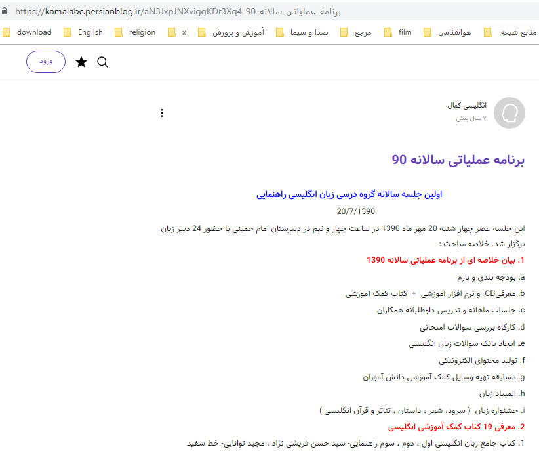
Task: Click the post time ۷ سال پیش
Action: pyautogui.click(x=471, y=118)
